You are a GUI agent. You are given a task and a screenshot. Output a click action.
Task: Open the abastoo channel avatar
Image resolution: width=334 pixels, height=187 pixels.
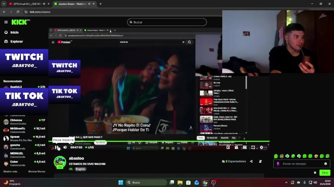pos(60,162)
